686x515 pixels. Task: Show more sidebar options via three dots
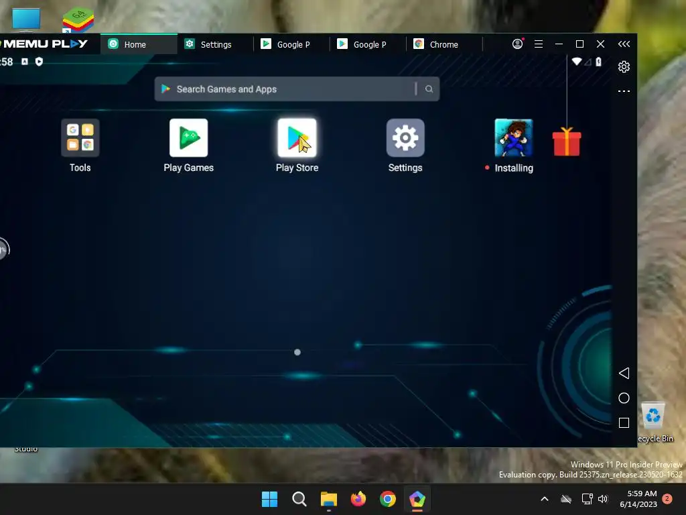[x=624, y=91]
